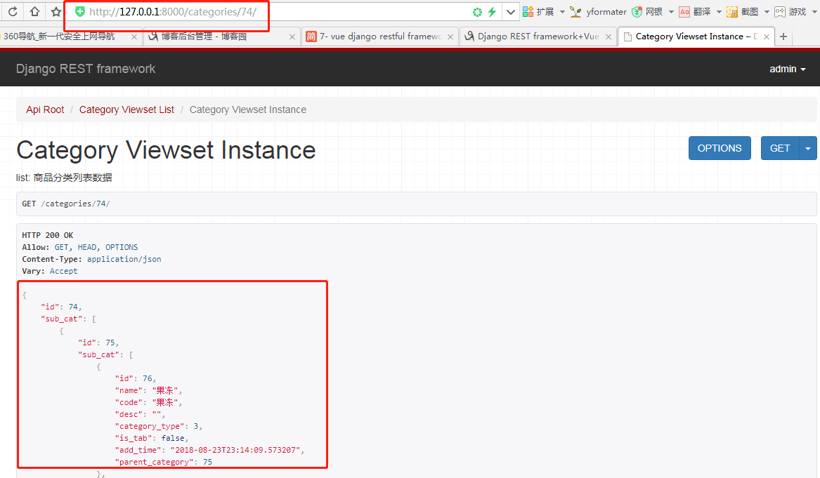
Task: Click the Category Viewset Instance page heading
Action: pyautogui.click(x=166, y=150)
